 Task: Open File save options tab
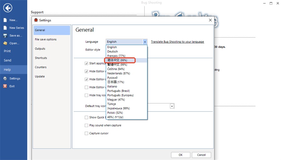52,39
